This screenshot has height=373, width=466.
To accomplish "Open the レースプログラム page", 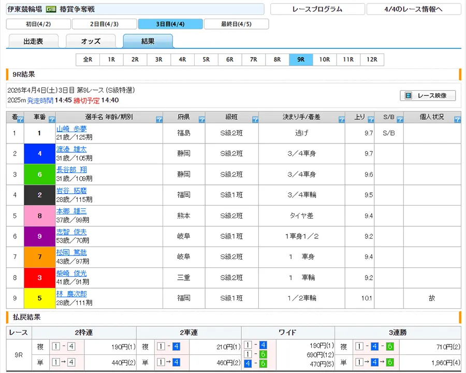I will [x=317, y=9].
